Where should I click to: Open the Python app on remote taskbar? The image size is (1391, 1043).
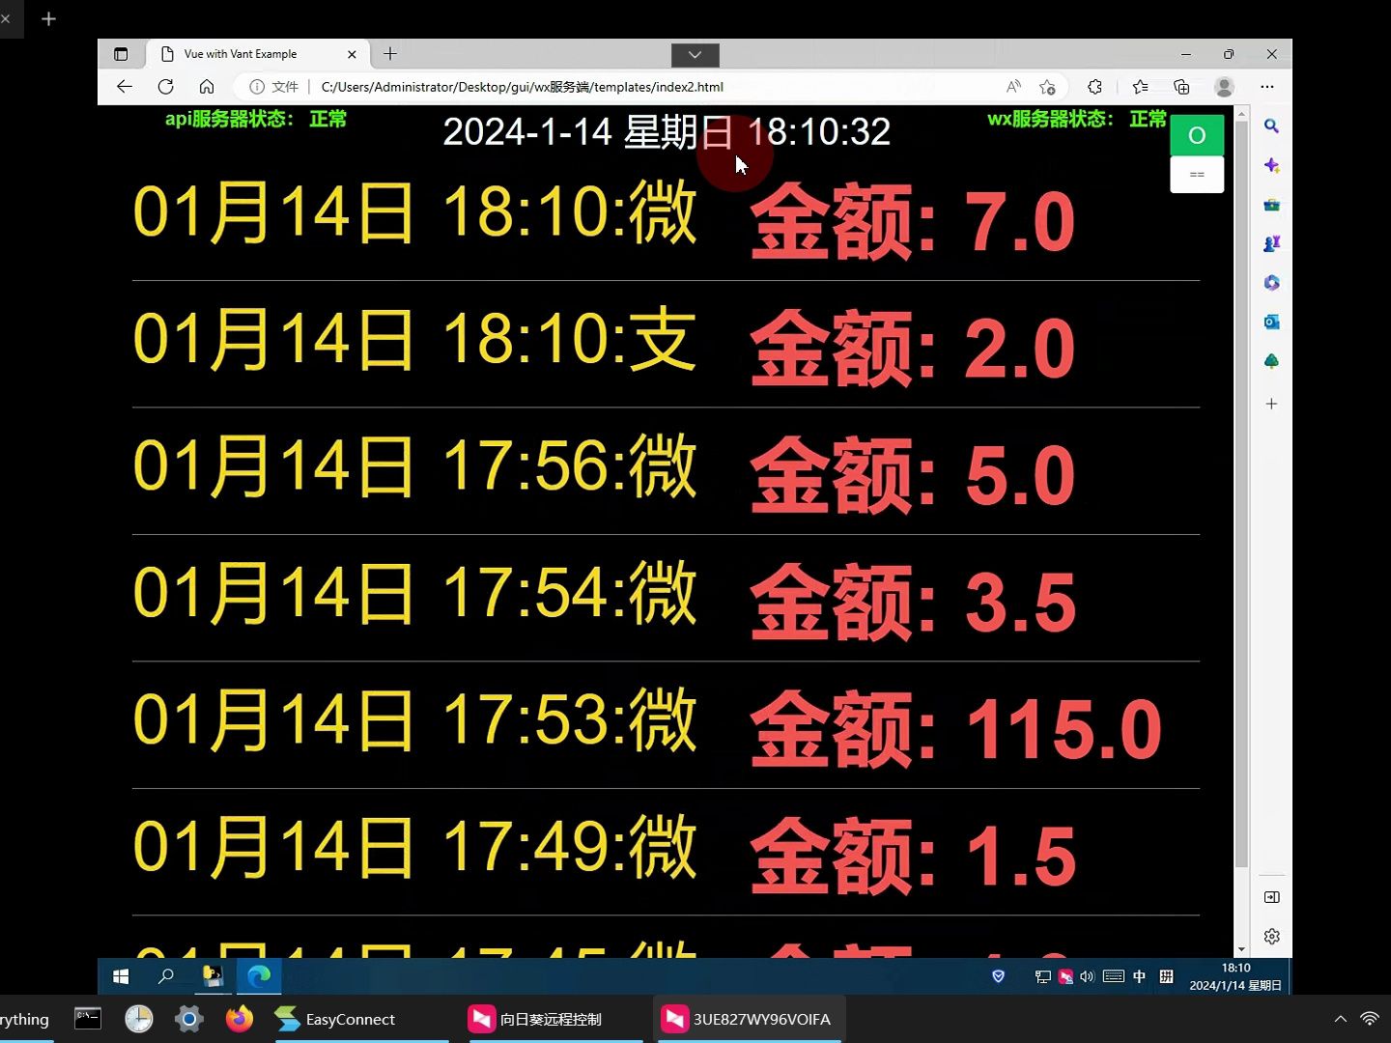[213, 976]
